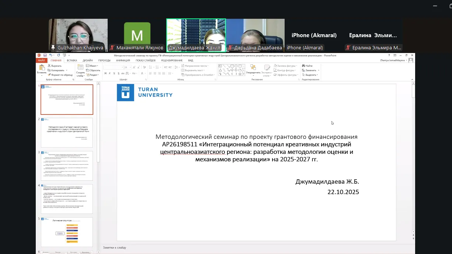Image resolution: width=452 pixels, height=254 pixels.
Task: Open the Упорядочить (Arrange) tool
Action: 253,69
